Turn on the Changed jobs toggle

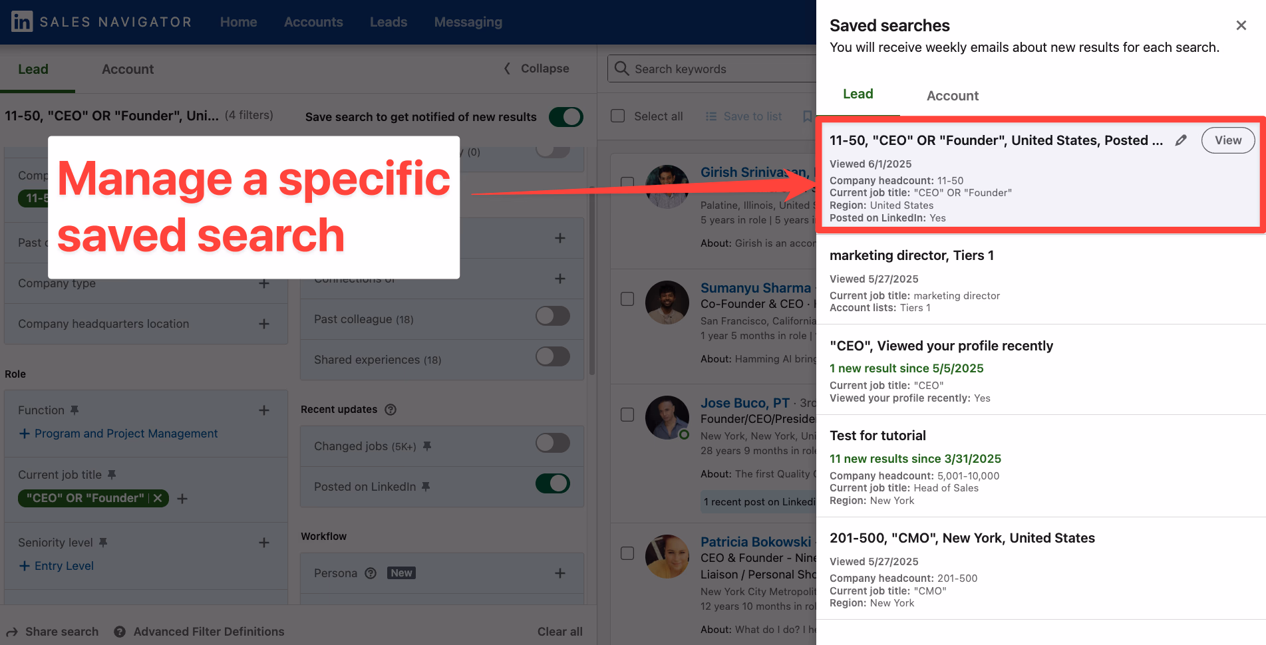553,443
